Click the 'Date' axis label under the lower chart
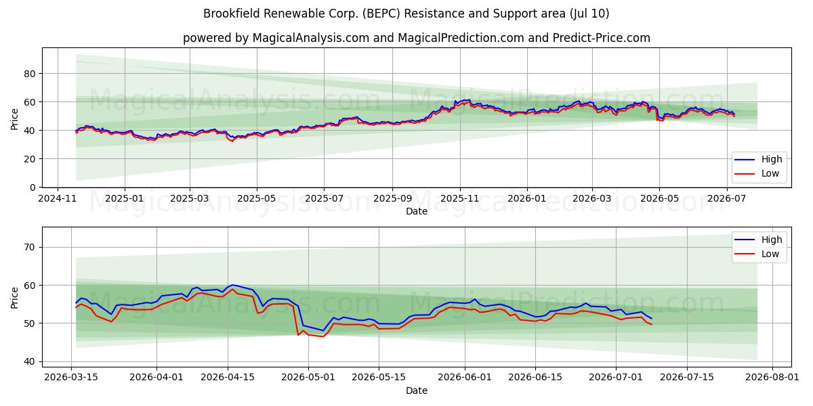Image resolution: width=813 pixels, height=406 pixels. tap(417, 390)
